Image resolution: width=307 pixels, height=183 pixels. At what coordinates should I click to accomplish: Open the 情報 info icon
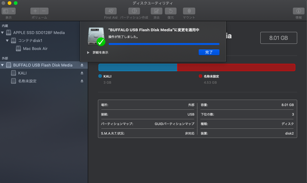(299, 11)
